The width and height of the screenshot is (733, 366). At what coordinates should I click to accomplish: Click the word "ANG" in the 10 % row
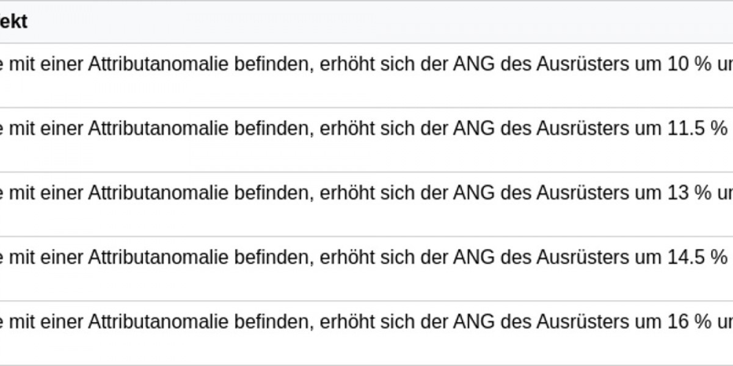pyautogui.click(x=474, y=65)
